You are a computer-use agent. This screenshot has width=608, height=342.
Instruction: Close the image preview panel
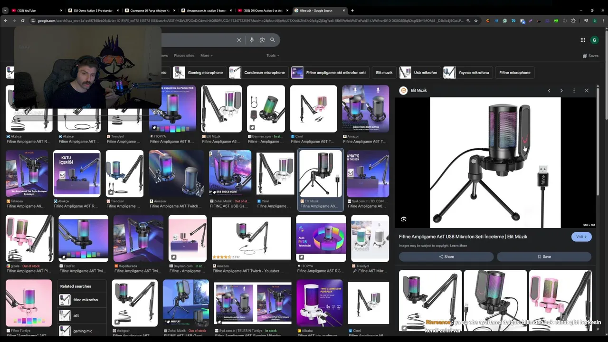(587, 90)
